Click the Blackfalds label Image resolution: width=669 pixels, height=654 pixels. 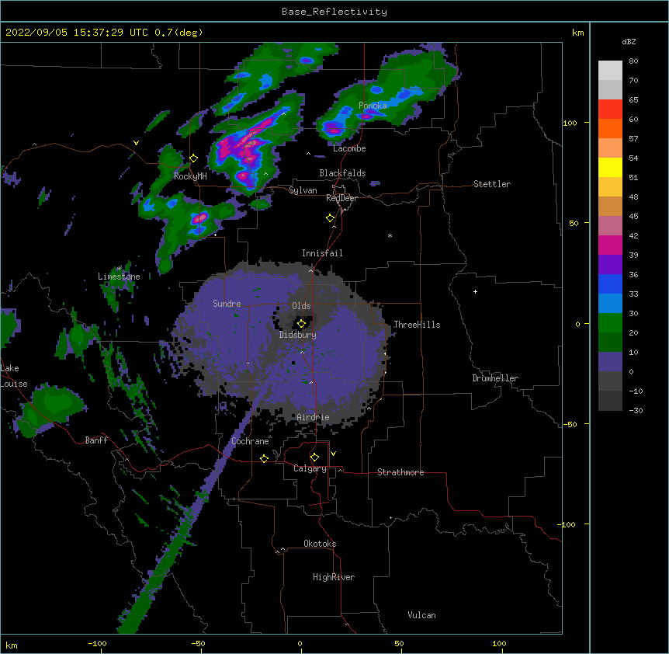click(x=342, y=173)
